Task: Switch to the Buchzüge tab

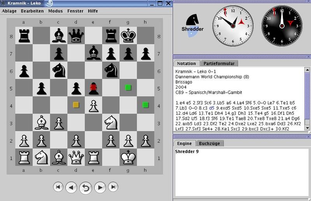Action: (x=210, y=143)
